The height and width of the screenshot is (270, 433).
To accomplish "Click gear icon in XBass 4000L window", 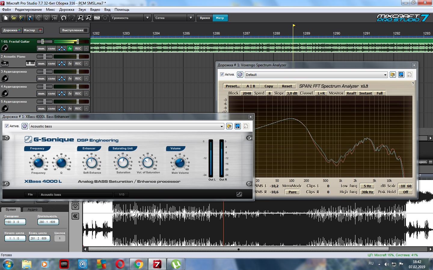I will (25, 126).
